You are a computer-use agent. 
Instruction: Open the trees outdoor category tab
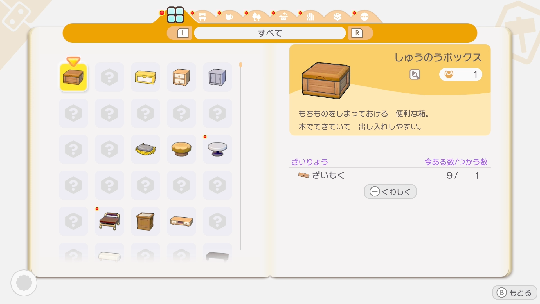[256, 17]
